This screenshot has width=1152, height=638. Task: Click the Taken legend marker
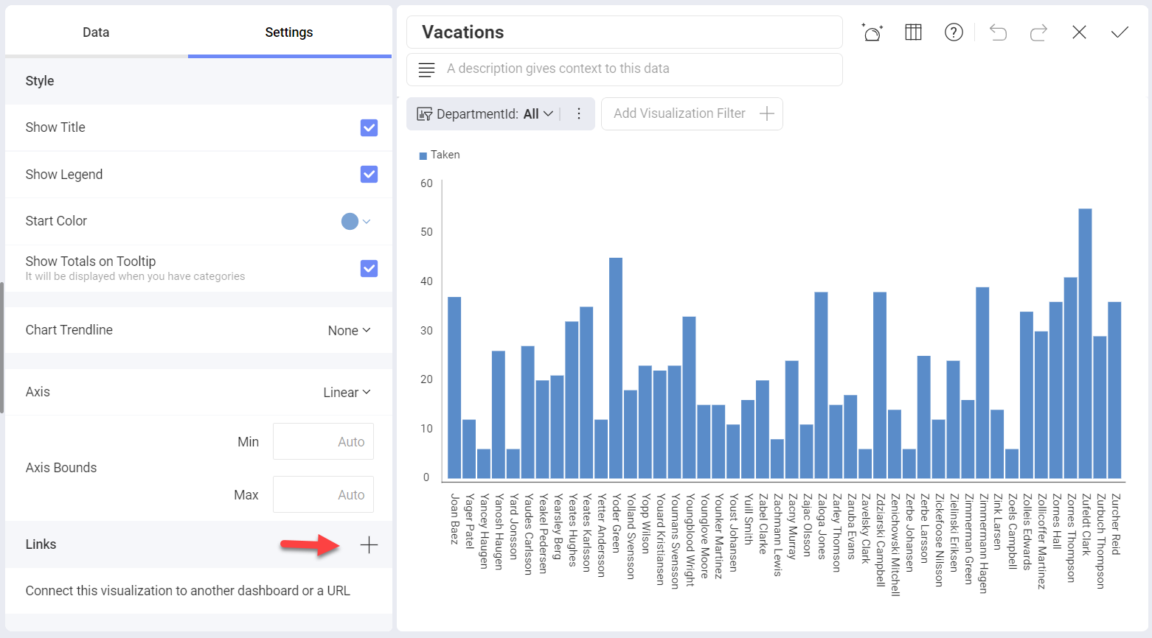pyautogui.click(x=423, y=155)
